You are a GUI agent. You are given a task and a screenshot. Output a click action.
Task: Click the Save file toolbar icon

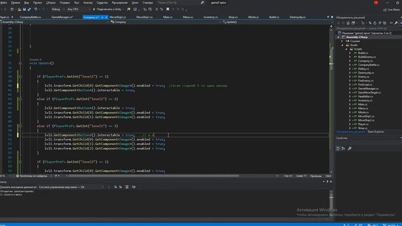[24, 9]
